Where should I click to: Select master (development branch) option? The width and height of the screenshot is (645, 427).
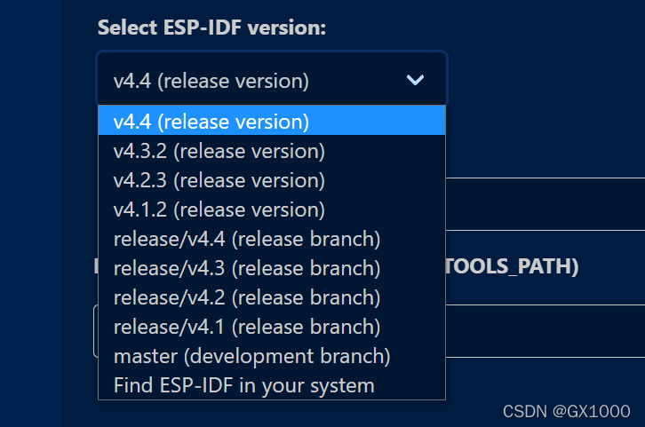click(272, 356)
